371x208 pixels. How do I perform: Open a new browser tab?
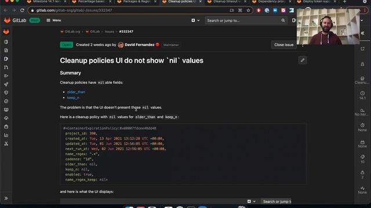point(344,2)
